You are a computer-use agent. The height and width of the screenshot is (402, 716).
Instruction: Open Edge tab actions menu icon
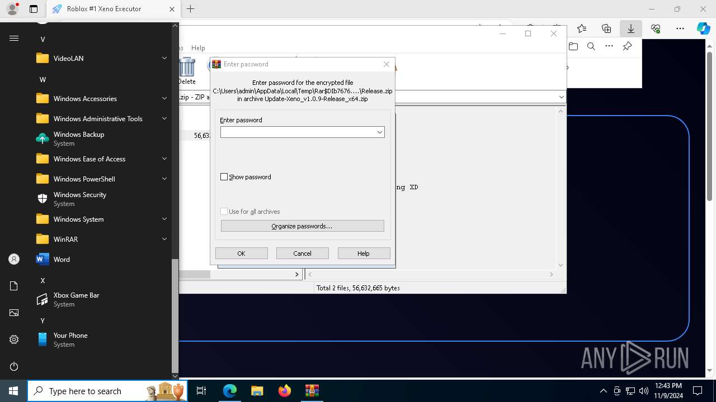[x=33, y=9]
